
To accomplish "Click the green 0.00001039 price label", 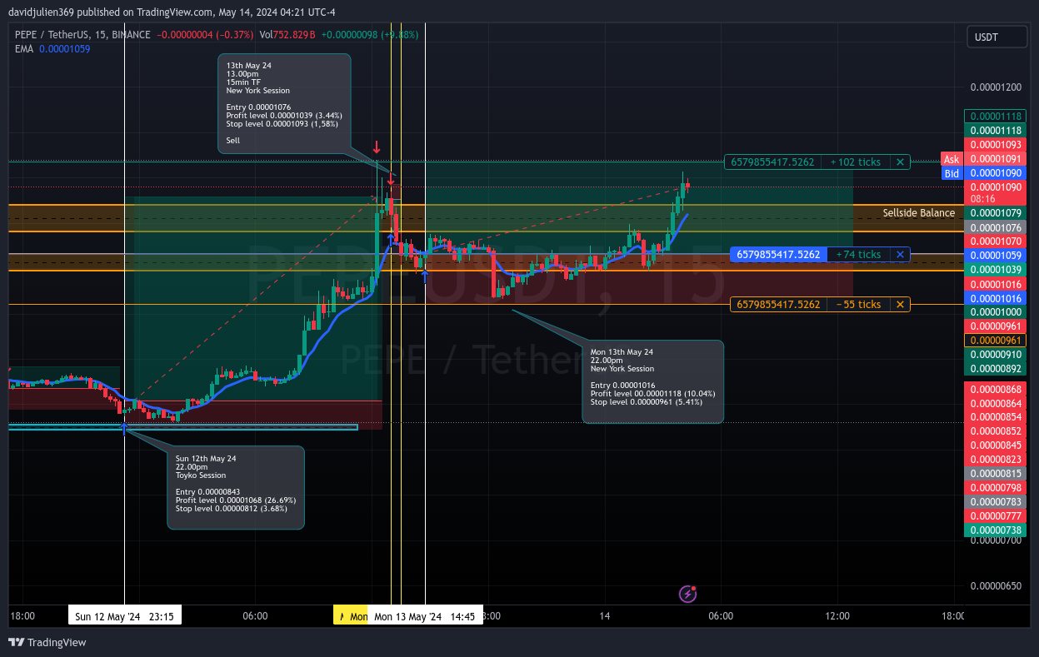I will tap(995, 270).
